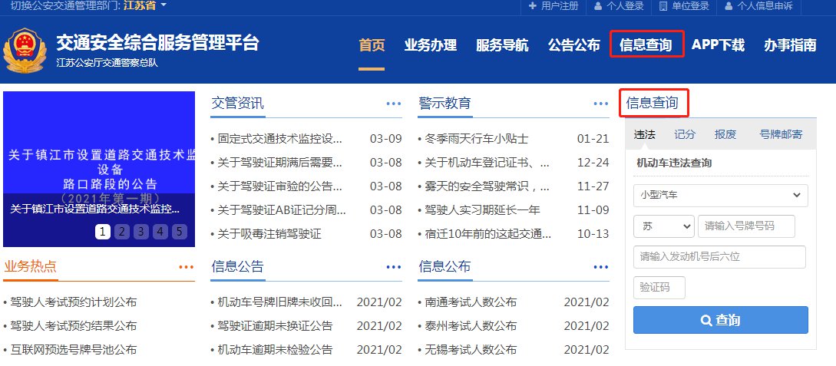Click the 个人信息申诉 link
The width and height of the screenshot is (836, 366).
(765, 6)
